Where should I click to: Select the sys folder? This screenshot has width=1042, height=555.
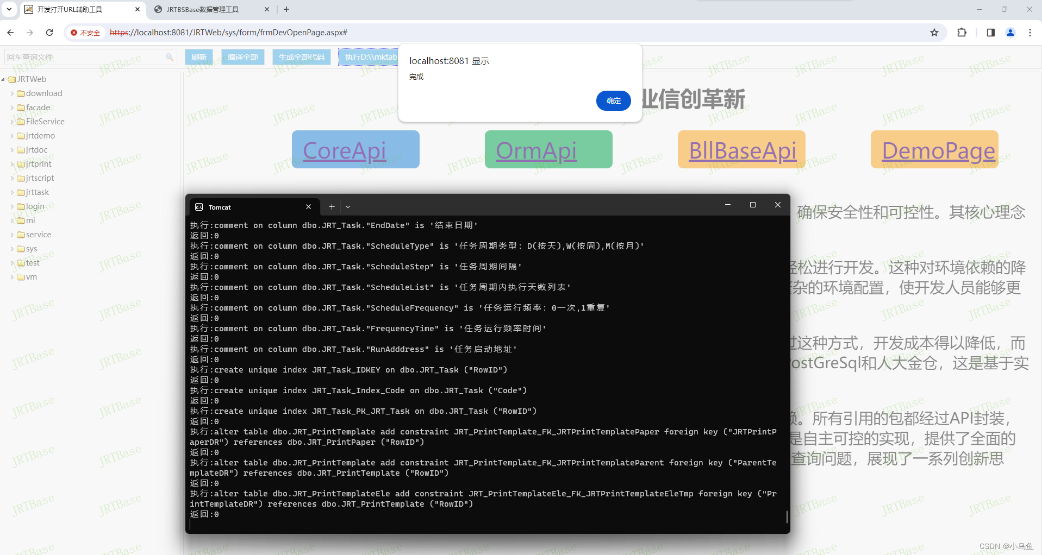tap(32, 249)
